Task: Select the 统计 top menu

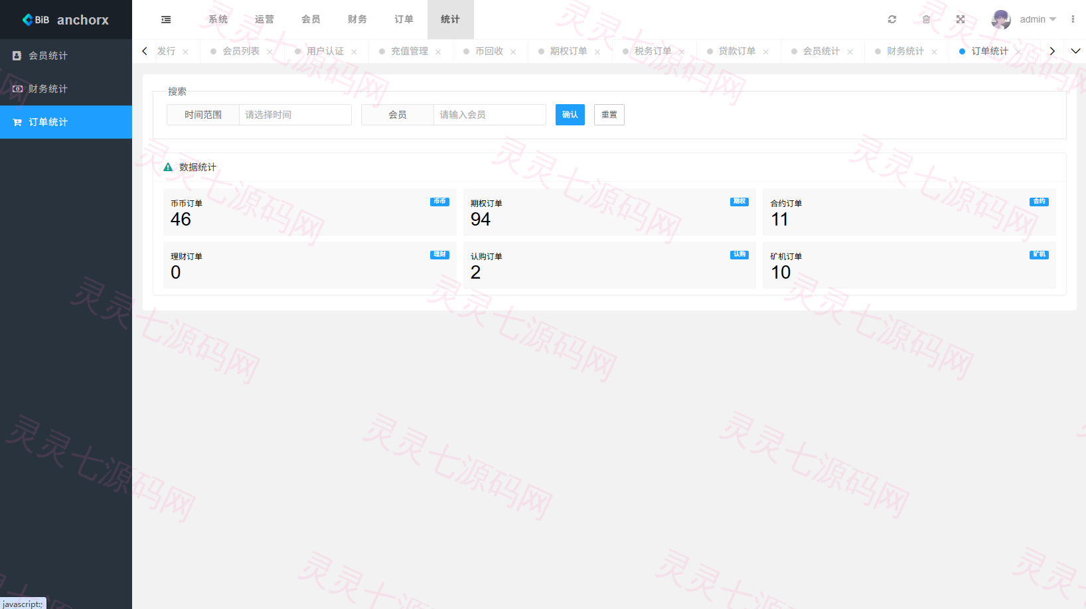Action: coord(450,19)
